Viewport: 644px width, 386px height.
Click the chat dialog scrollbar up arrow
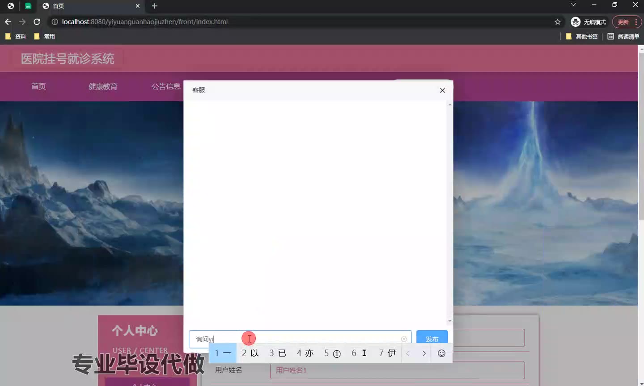(450, 105)
